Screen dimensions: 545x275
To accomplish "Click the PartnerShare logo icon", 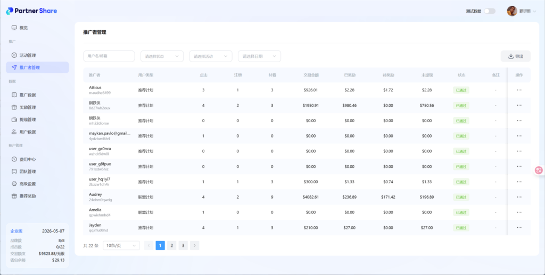I will (10, 11).
